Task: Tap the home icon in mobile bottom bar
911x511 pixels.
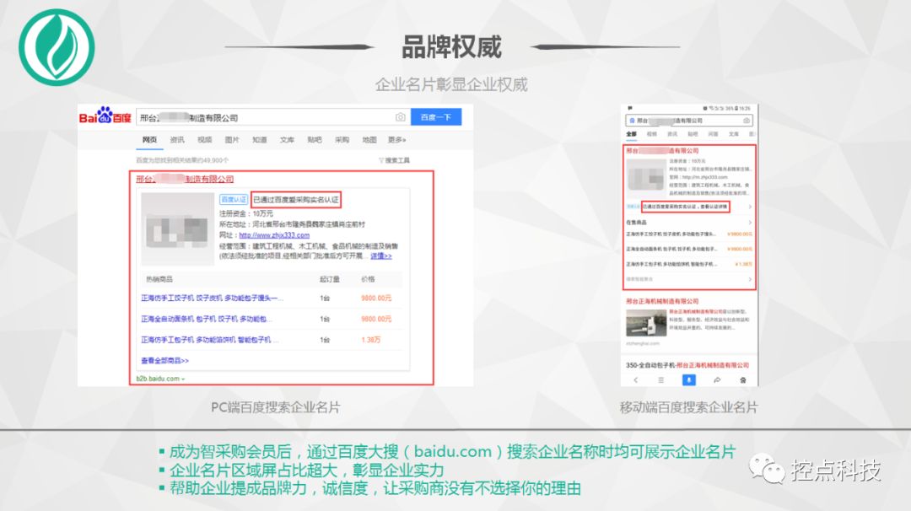Action: pyautogui.click(x=742, y=379)
